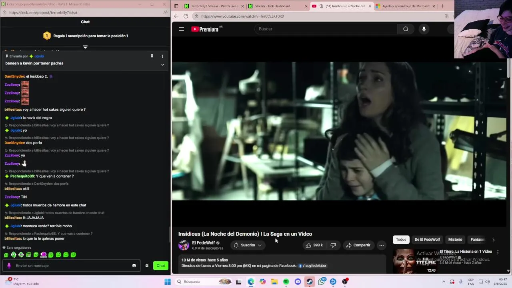Click Jgiubi in pinned message header
Screen dimensions: 512x288
(x=39, y=56)
